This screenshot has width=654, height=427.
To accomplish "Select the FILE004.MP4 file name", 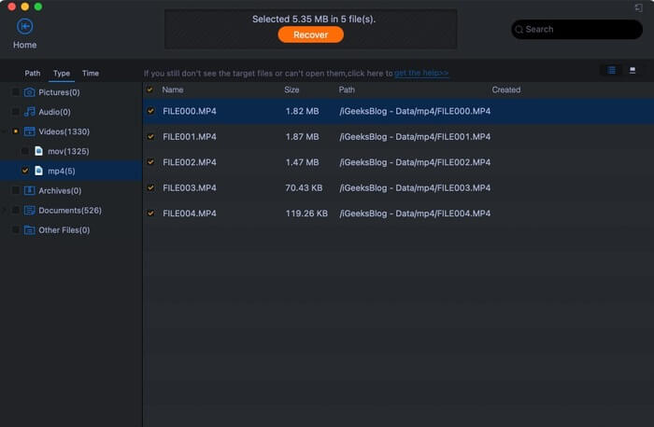I will pos(190,213).
